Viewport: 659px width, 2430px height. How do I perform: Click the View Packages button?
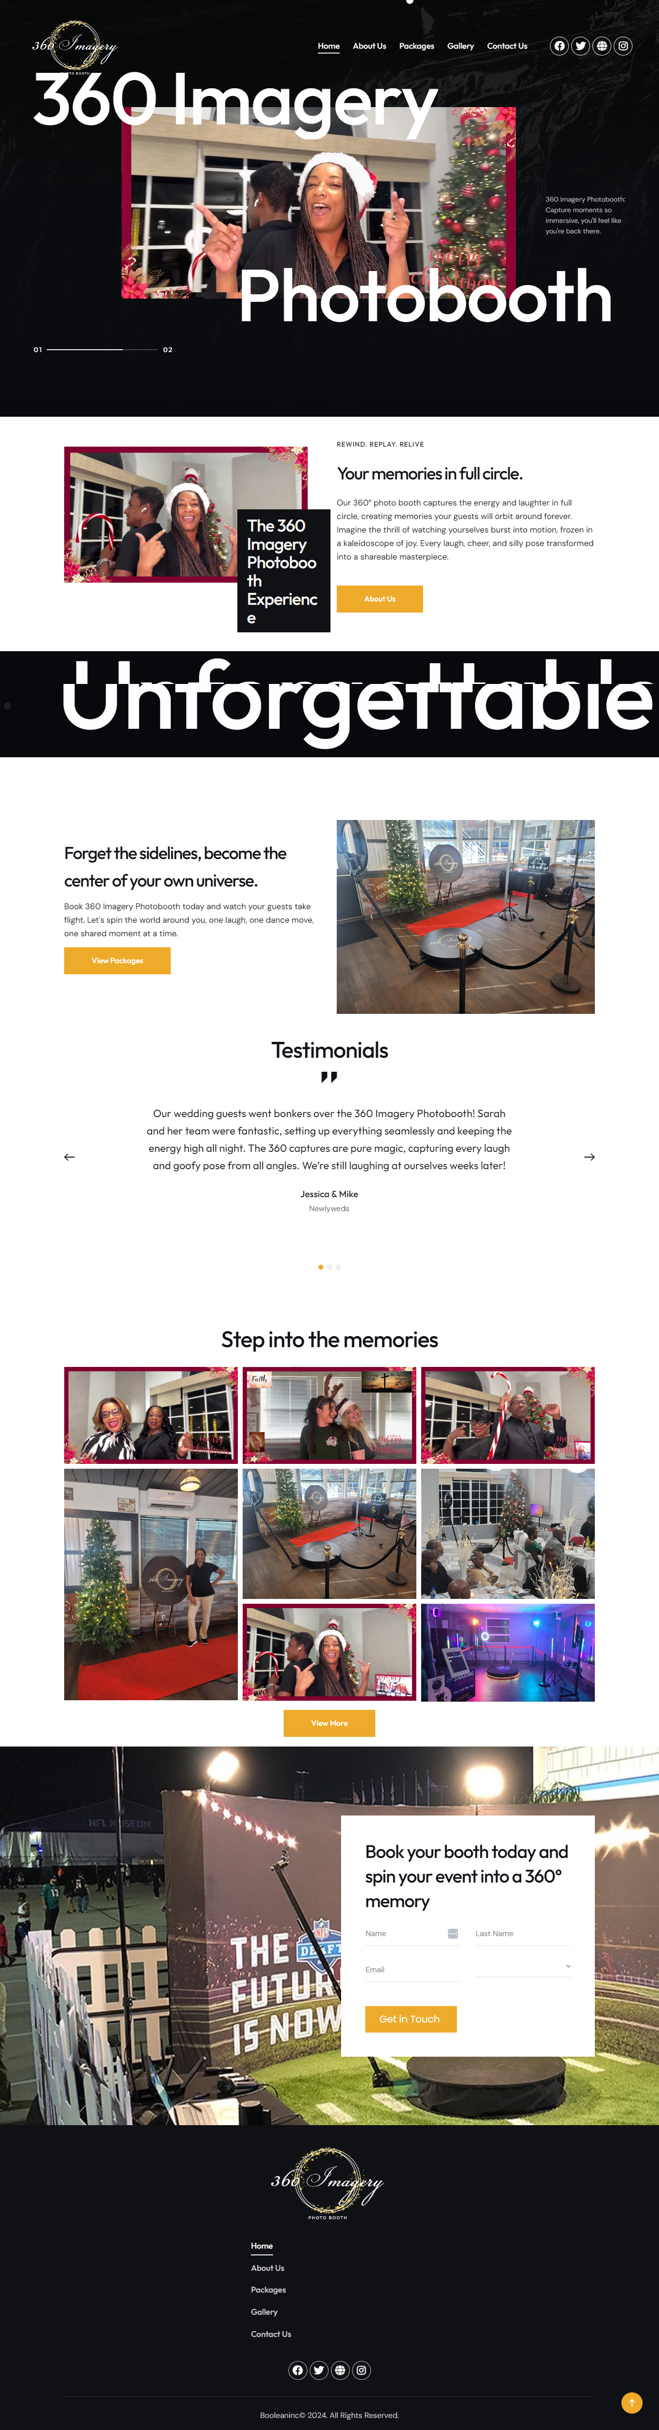[117, 960]
